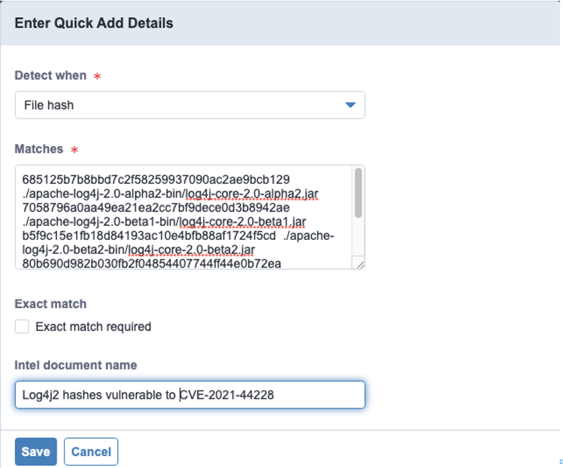Click the textarea resize grip icon

[360, 264]
